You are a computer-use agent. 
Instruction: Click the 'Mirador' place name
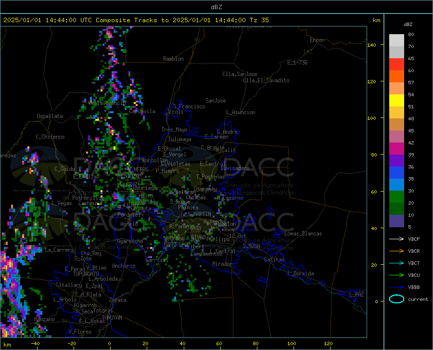[222, 264]
